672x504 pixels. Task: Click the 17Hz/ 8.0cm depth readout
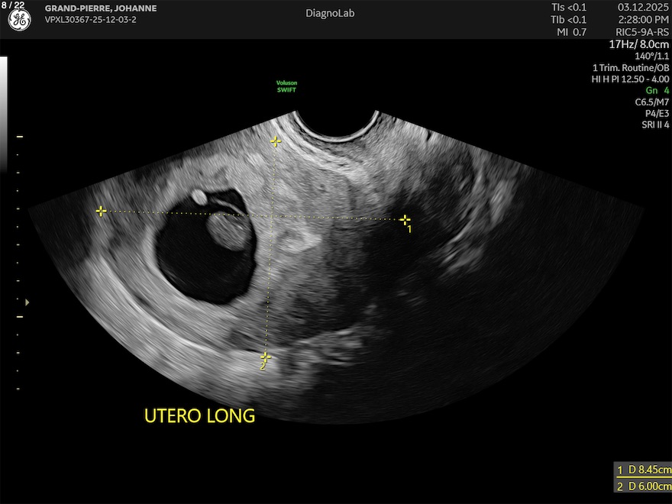pyautogui.click(x=638, y=44)
